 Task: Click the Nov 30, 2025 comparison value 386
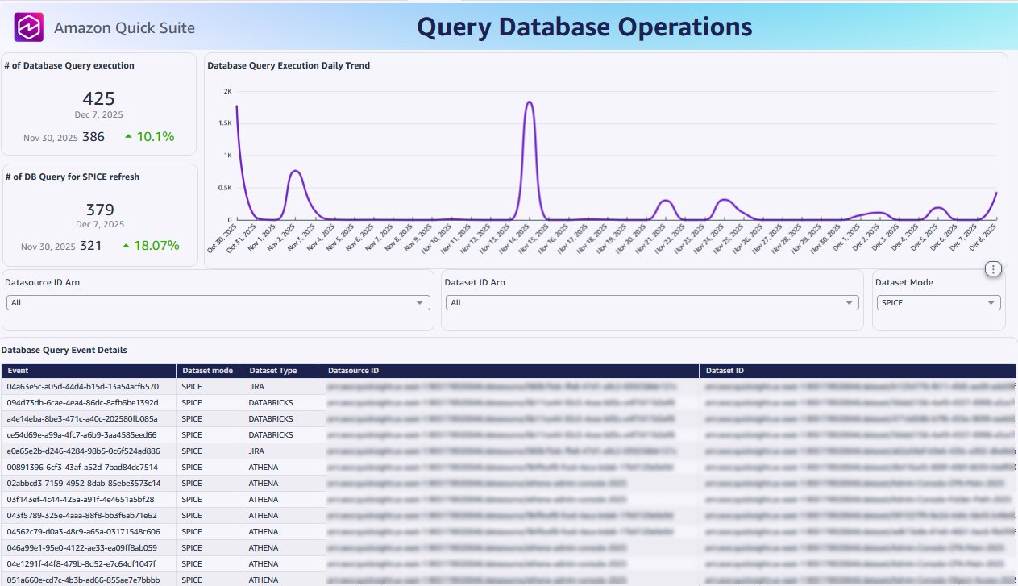(x=93, y=136)
